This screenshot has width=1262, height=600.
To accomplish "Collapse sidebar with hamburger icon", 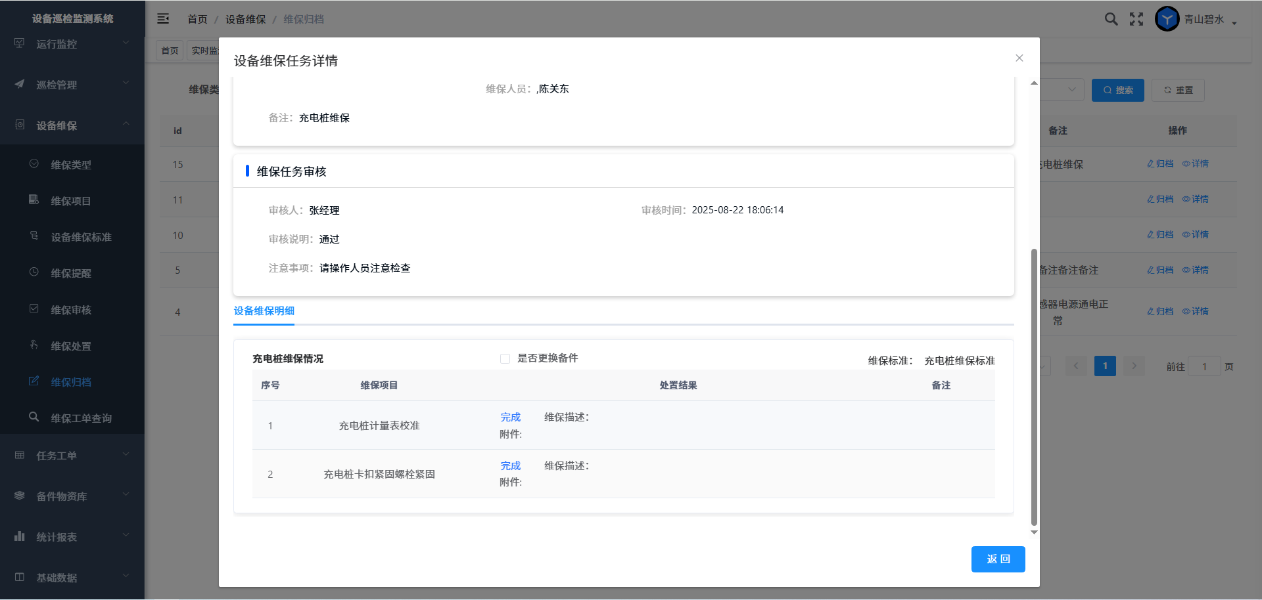I will 163,19.
